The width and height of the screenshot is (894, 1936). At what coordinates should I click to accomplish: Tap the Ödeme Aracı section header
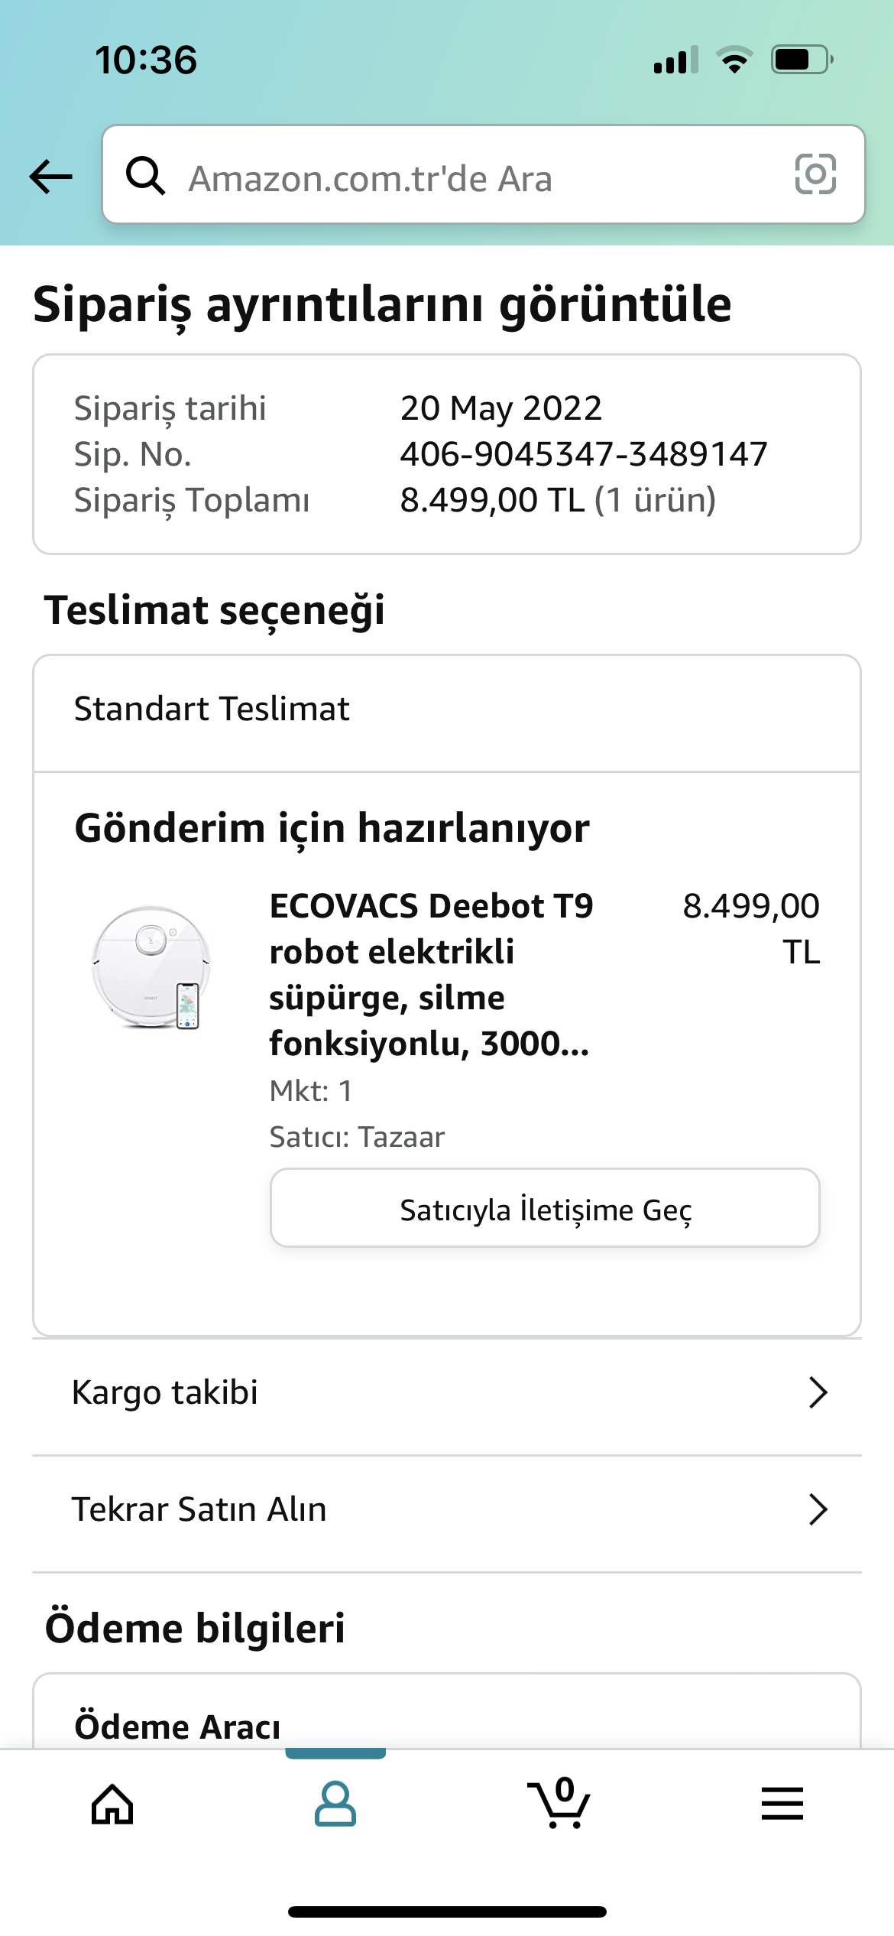(x=177, y=1726)
